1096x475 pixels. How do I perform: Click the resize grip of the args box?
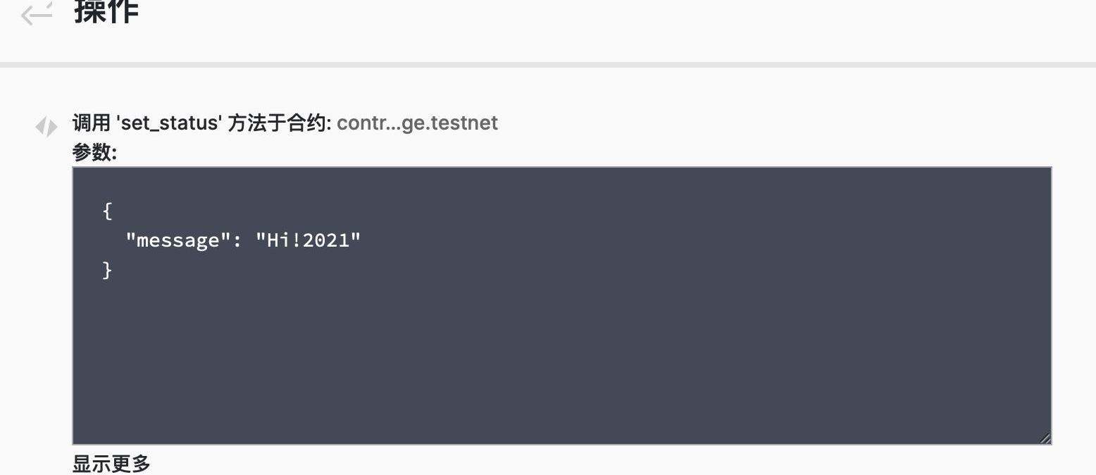coord(1045,438)
